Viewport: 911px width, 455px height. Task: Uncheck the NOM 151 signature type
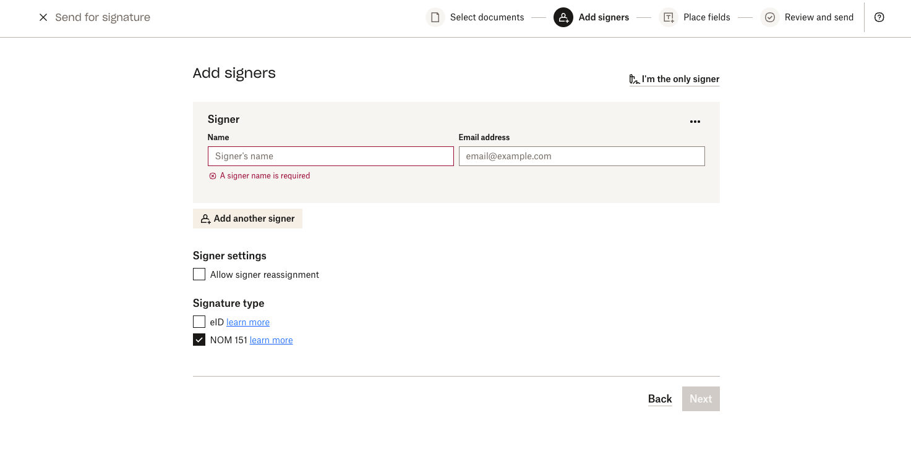(199, 339)
